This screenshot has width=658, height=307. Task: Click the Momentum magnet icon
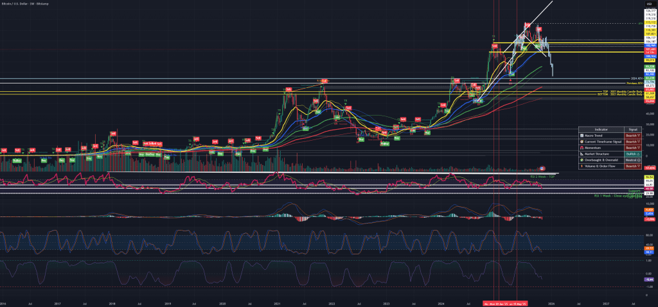[582, 148]
